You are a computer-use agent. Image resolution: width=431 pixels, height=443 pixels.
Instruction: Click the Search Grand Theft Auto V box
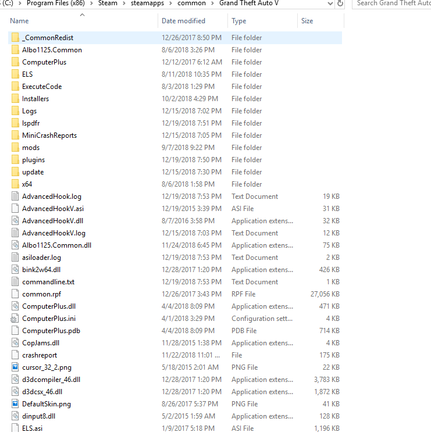[x=391, y=3]
